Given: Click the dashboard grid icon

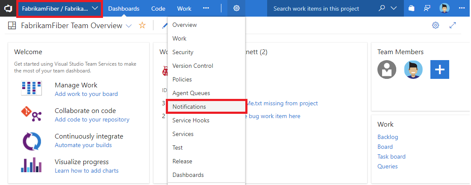Looking at the screenshot, I should (x=12, y=26).
